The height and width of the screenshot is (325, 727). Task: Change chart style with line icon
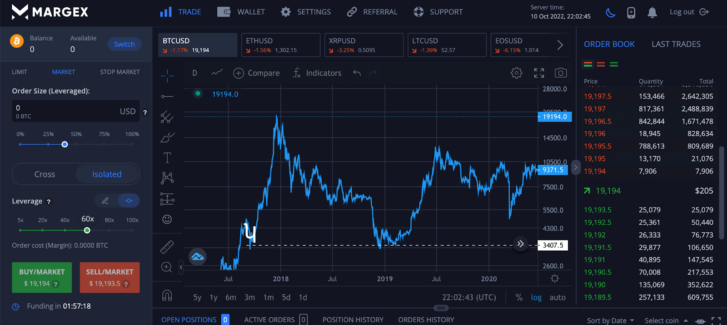217,73
